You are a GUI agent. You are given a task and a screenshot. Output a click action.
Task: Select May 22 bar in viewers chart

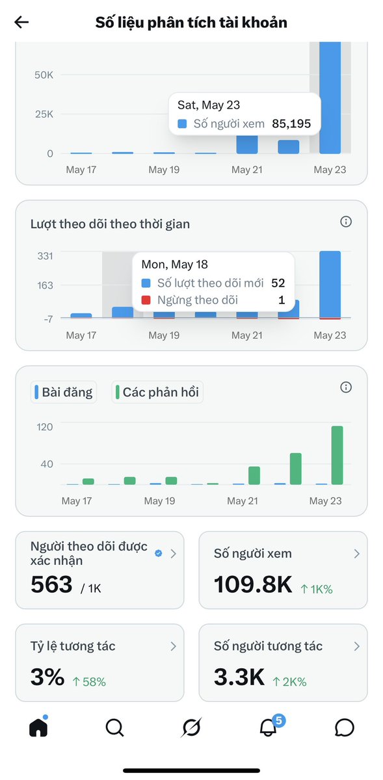point(289,147)
